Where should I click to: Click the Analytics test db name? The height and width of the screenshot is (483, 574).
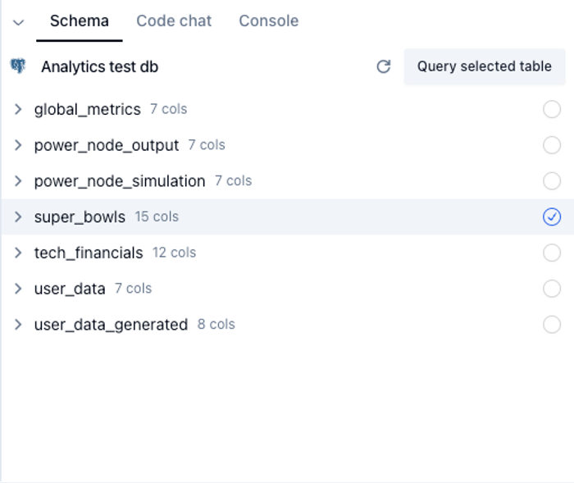[99, 67]
